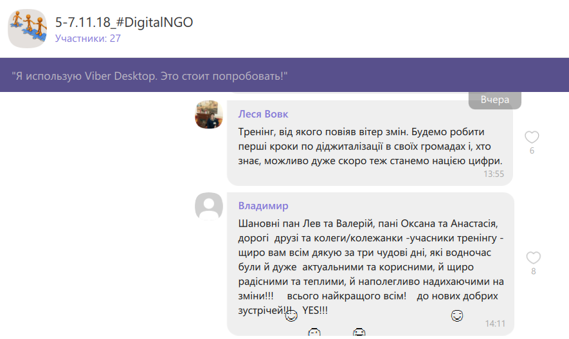Click the smiley emoji near the 14:11 timestamp

click(457, 315)
